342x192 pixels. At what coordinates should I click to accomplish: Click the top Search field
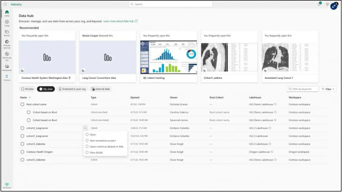tap(170, 4)
